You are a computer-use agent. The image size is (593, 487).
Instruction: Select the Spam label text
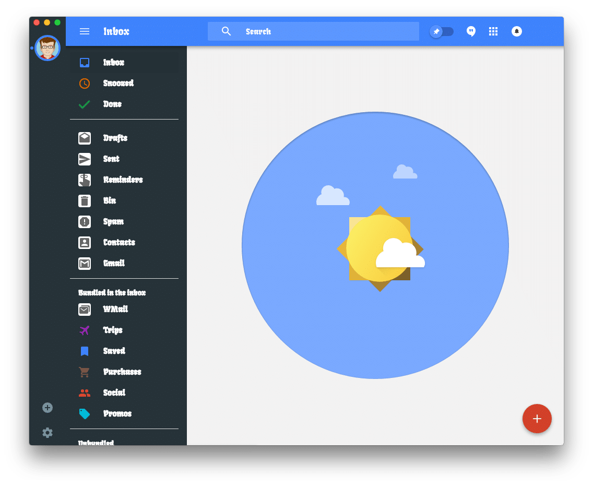113,221
